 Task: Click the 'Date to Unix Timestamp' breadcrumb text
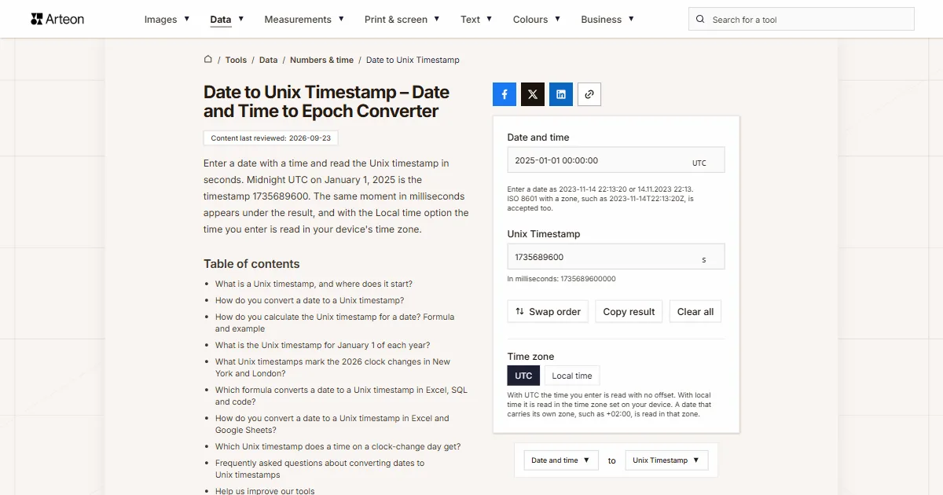[x=413, y=60]
